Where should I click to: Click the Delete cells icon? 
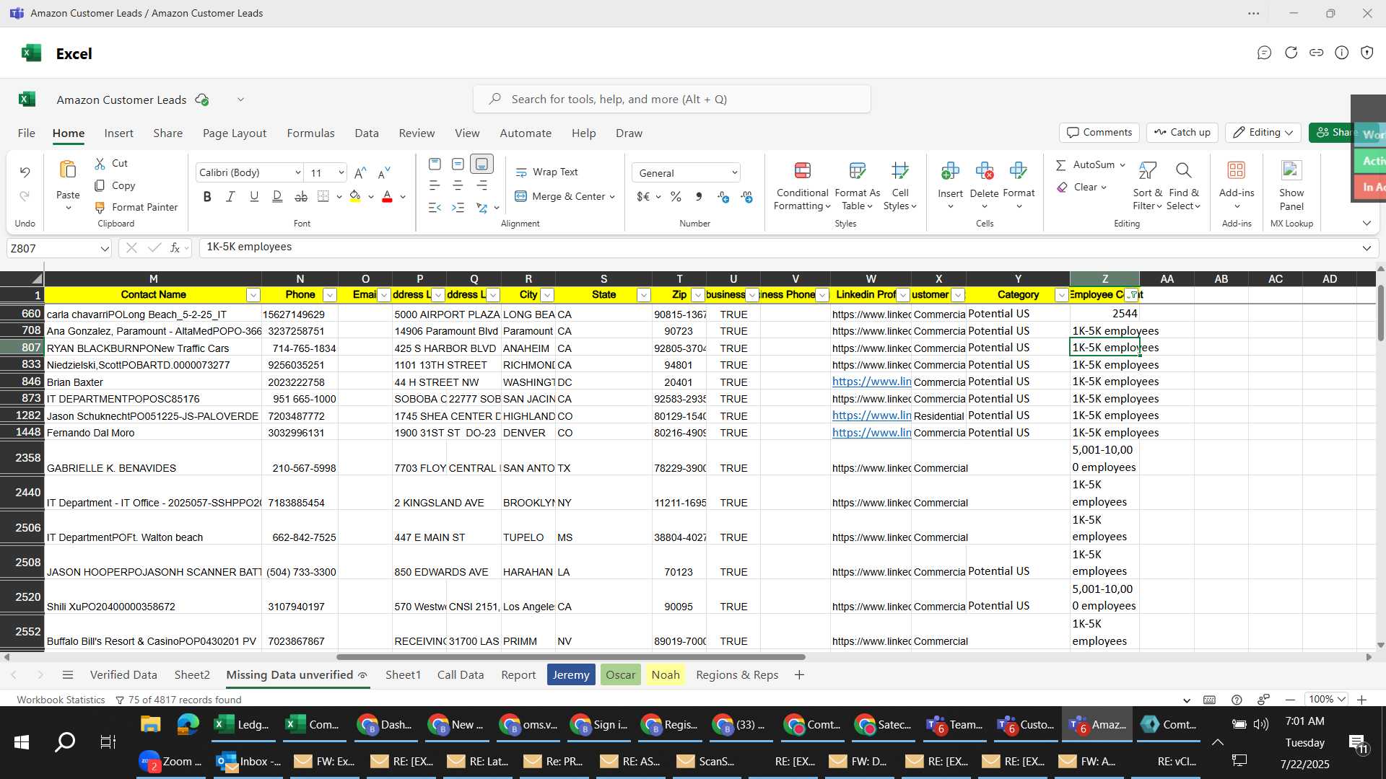coord(984,171)
